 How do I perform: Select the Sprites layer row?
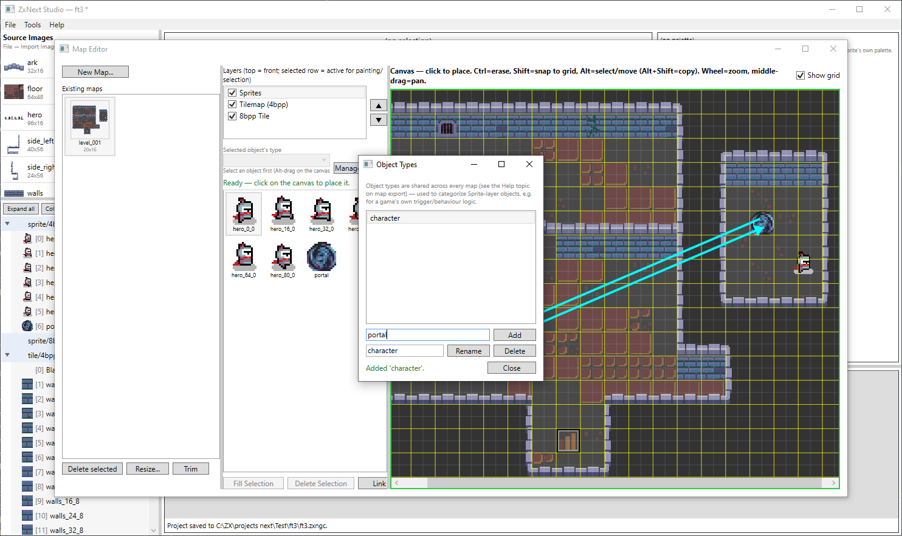pyautogui.click(x=295, y=93)
